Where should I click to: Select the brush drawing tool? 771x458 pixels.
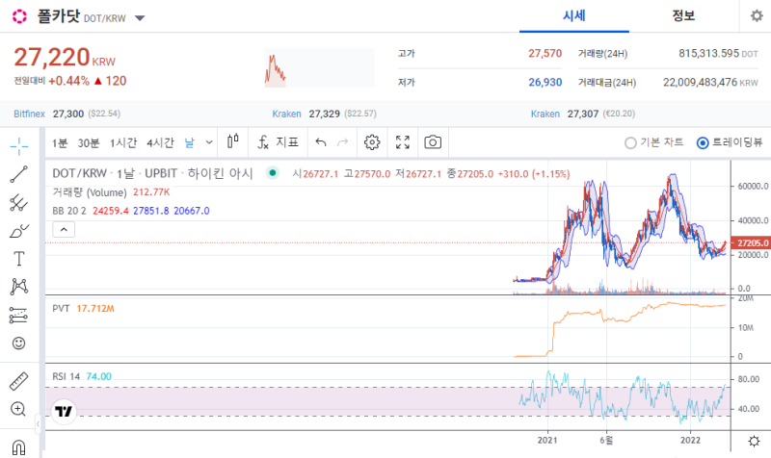tap(18, 231)
